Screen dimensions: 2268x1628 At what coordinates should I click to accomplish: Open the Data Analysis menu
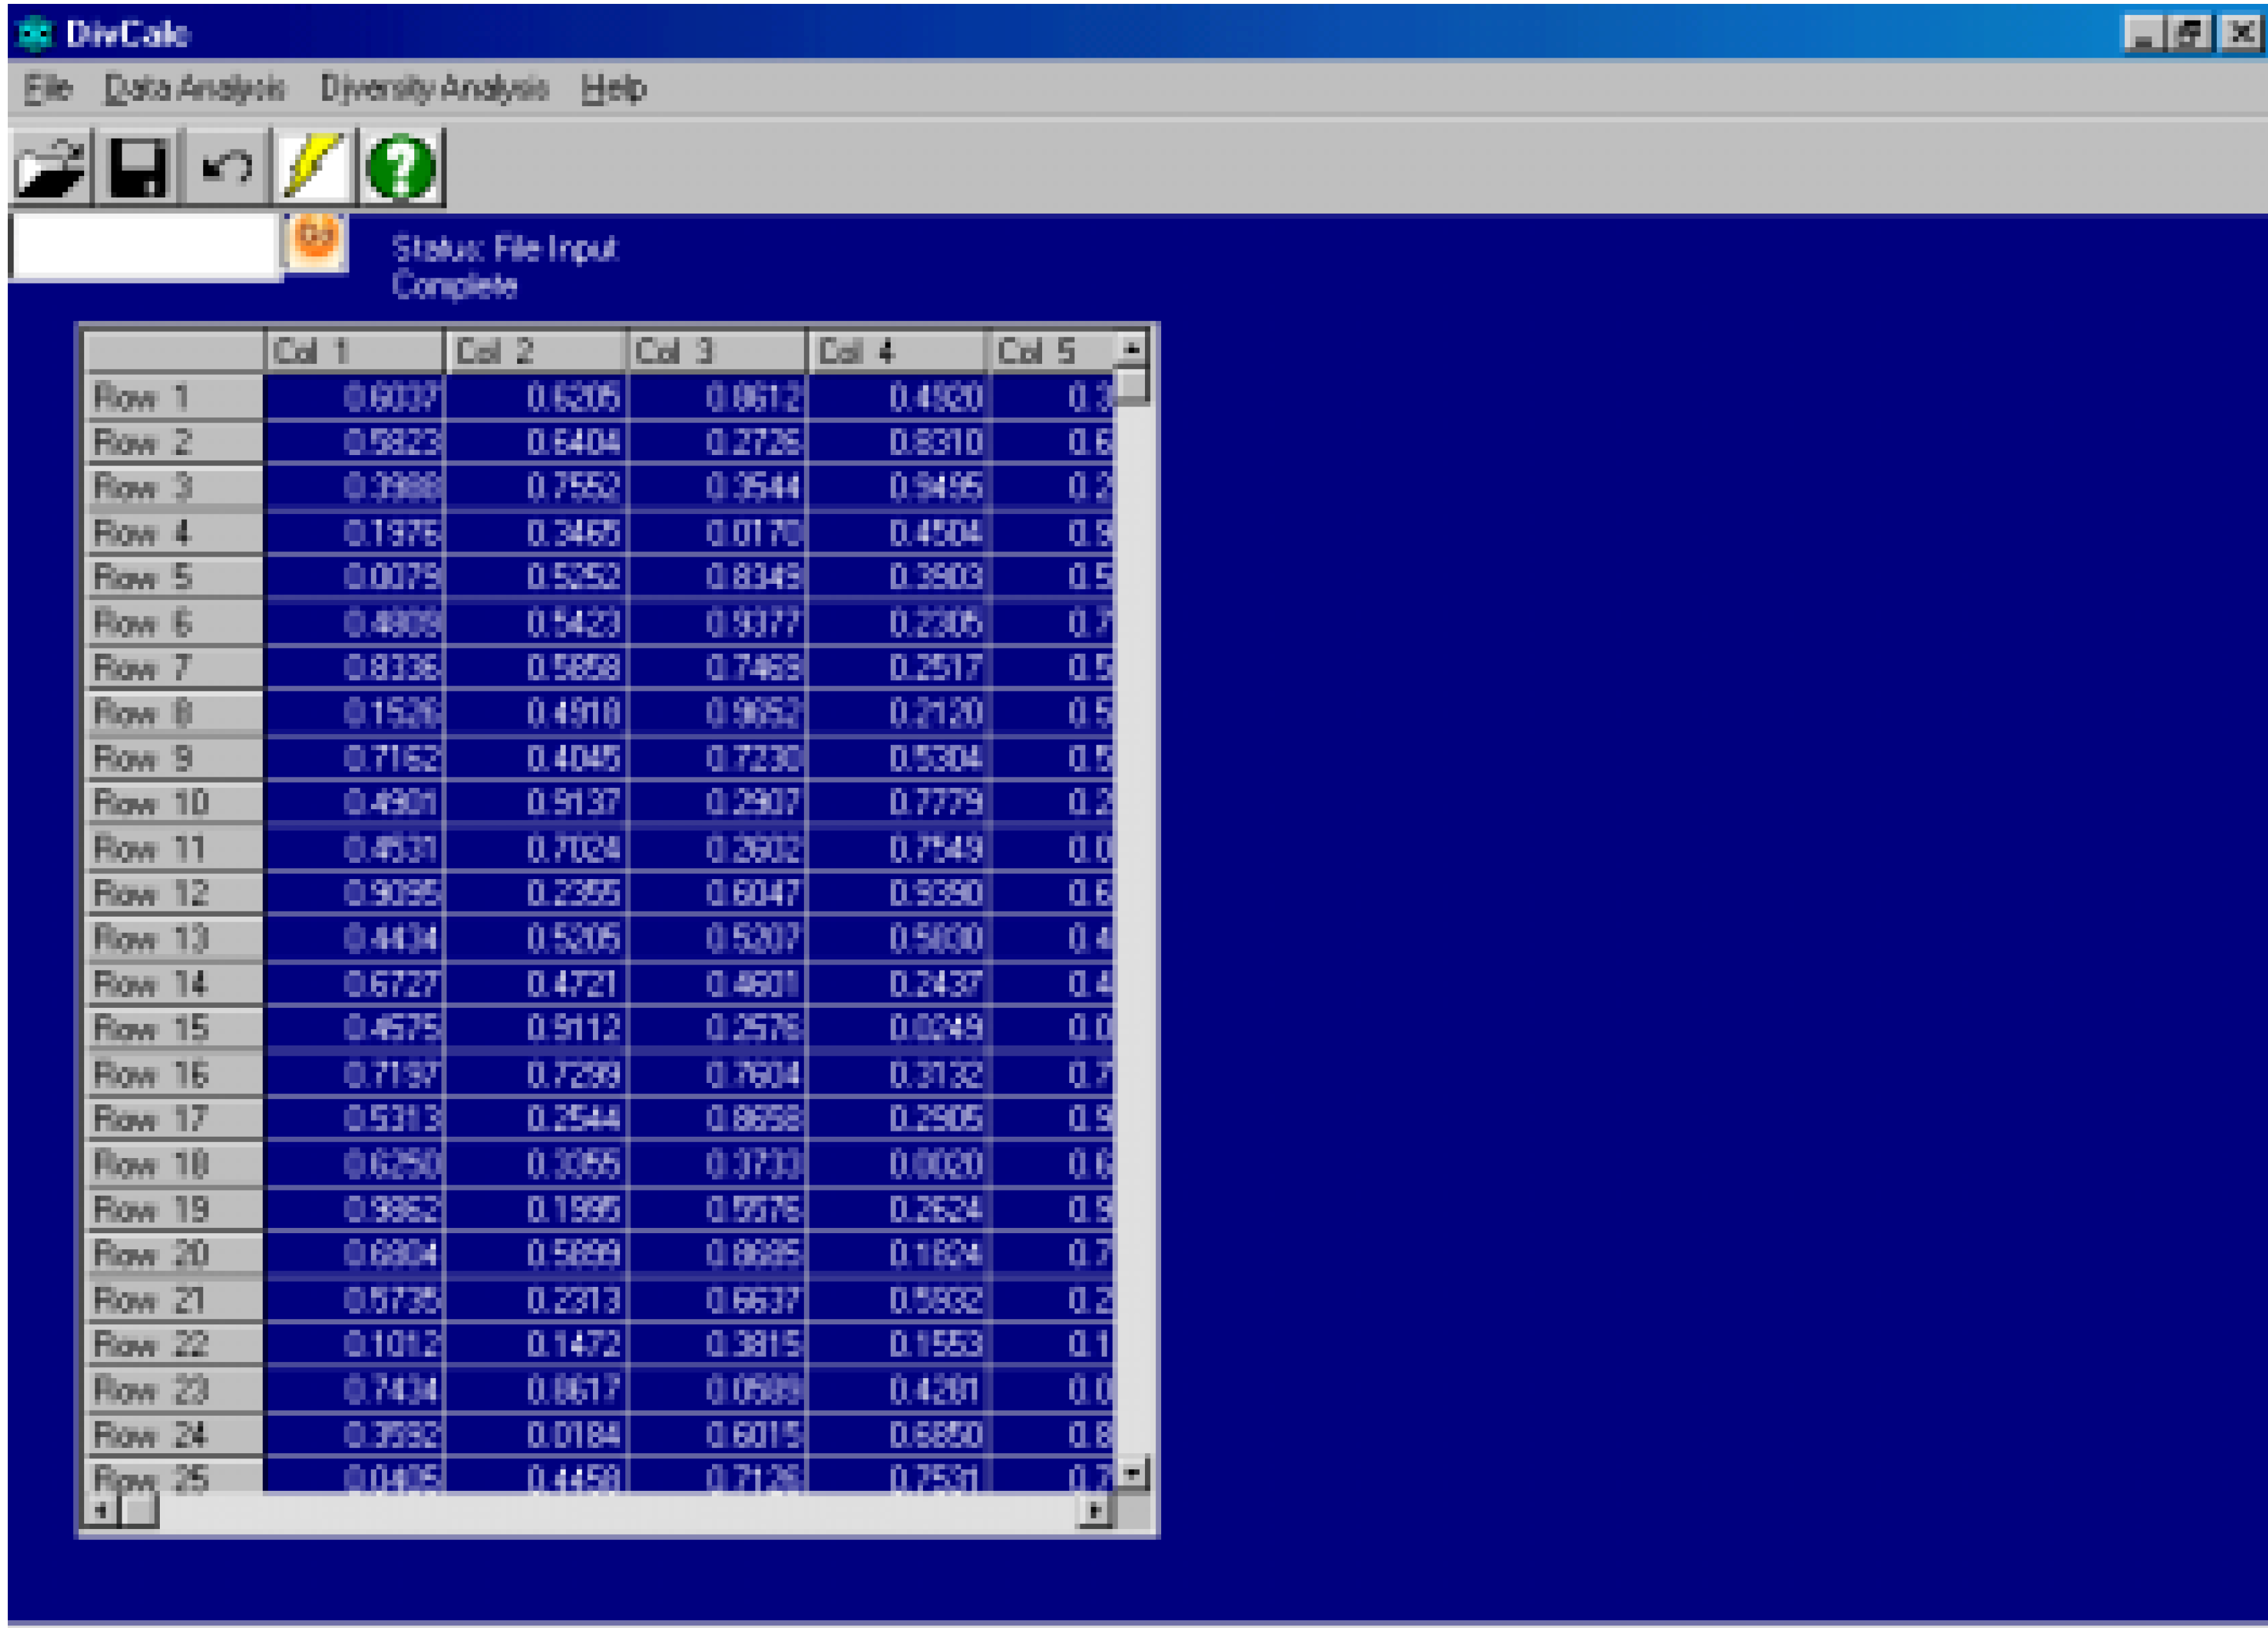click(195, 89)
